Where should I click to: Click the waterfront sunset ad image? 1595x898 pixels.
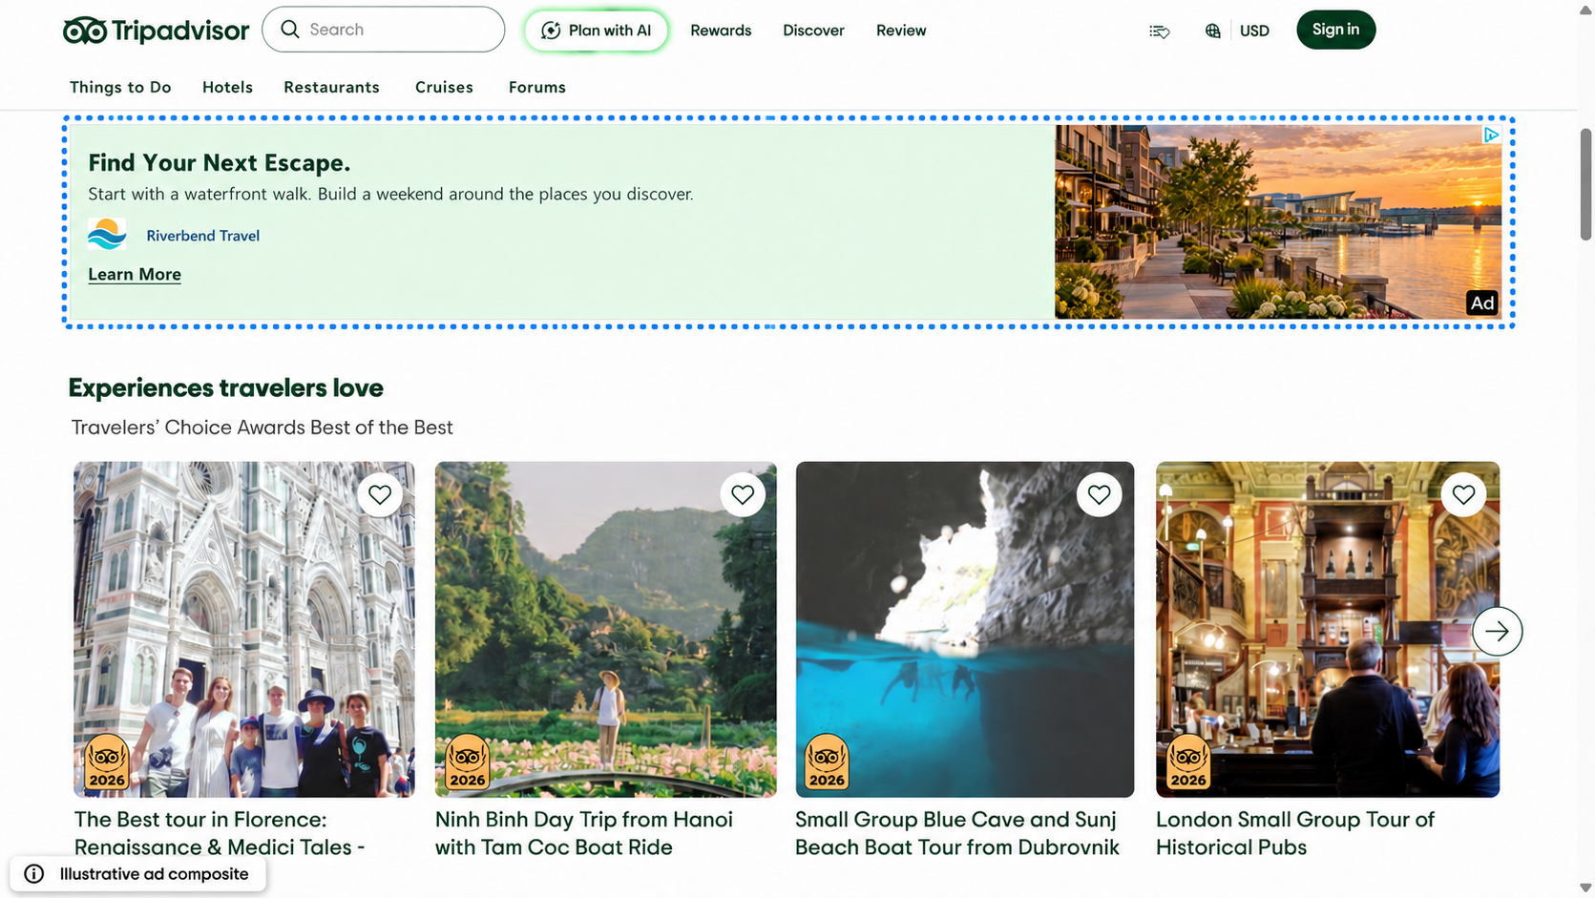tap(1278, 221)
